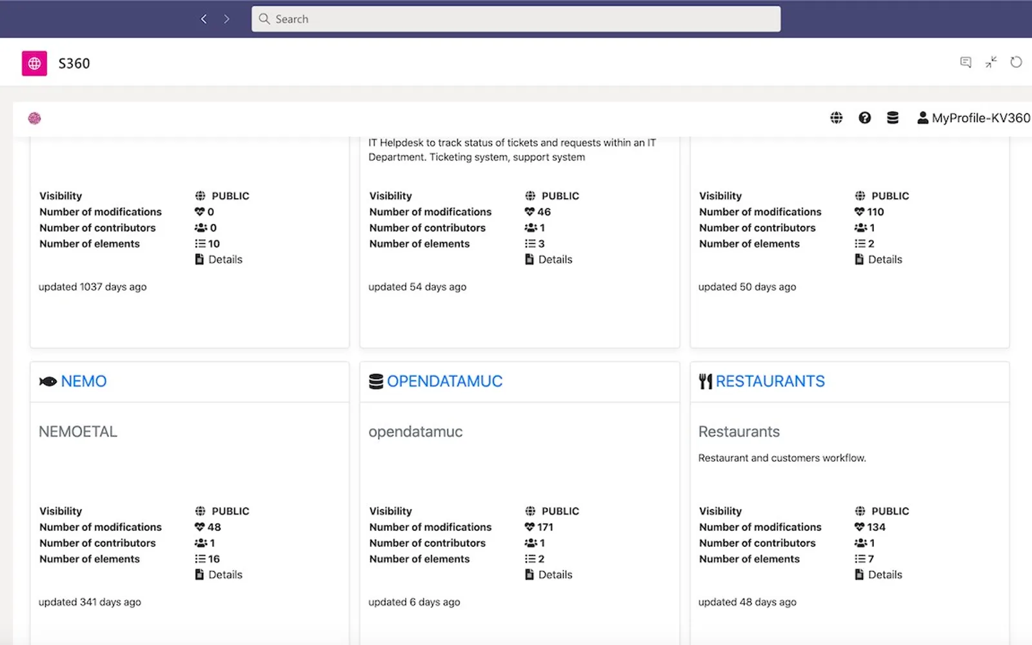Reload the S360 tab
Viewport: 1032px width, 645px height.
click(x=1016, y=63)
